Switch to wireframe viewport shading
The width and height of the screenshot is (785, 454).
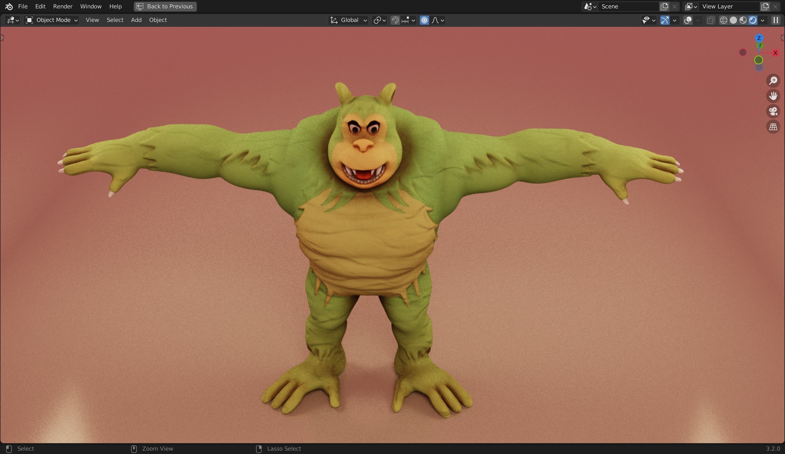723,20
